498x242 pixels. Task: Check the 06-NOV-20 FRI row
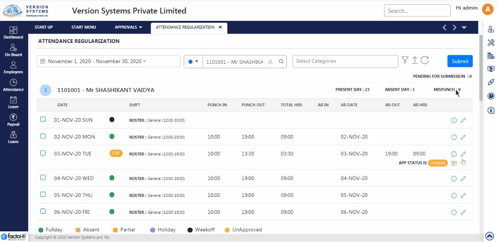[43, 212]
